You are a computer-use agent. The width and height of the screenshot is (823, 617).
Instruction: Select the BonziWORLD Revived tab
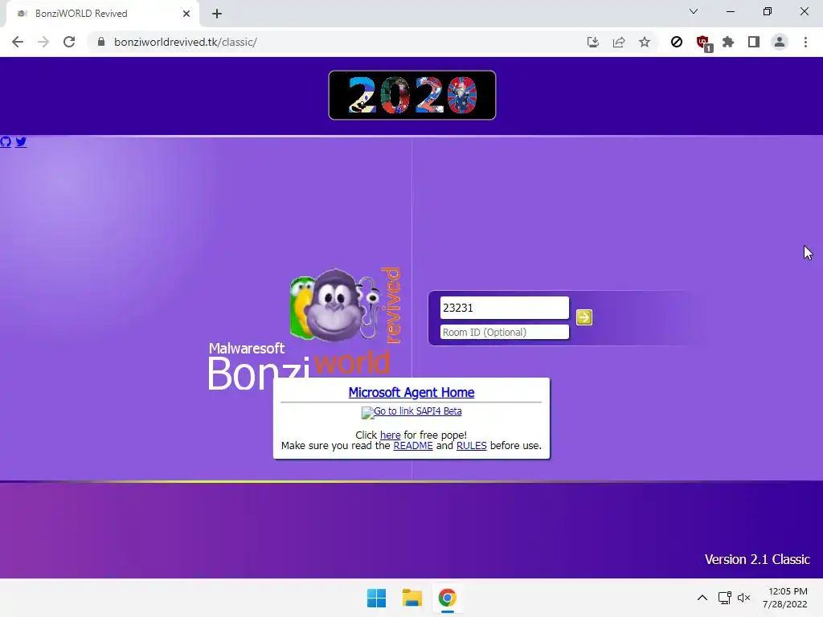(x=103, y=14)
